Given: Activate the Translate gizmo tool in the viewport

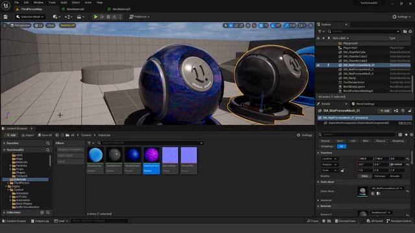Looking at the screenshot, I should (x=231, y=25).
